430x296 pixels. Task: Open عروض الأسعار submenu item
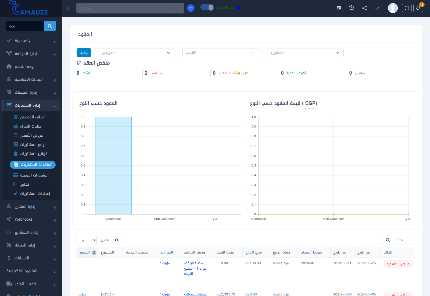31,135
